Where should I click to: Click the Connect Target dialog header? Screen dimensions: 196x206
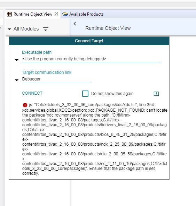coord(89,41)
